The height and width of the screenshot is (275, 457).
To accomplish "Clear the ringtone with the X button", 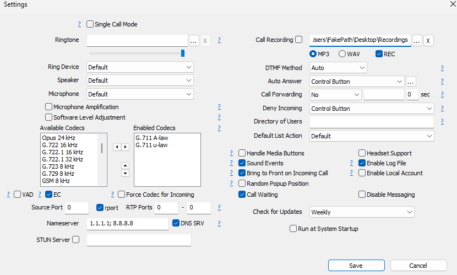I will 205,41.
